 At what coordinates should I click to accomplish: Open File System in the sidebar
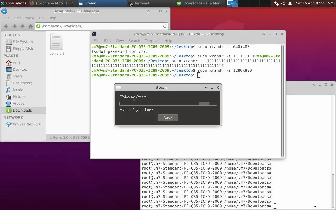tap(23, 42)
